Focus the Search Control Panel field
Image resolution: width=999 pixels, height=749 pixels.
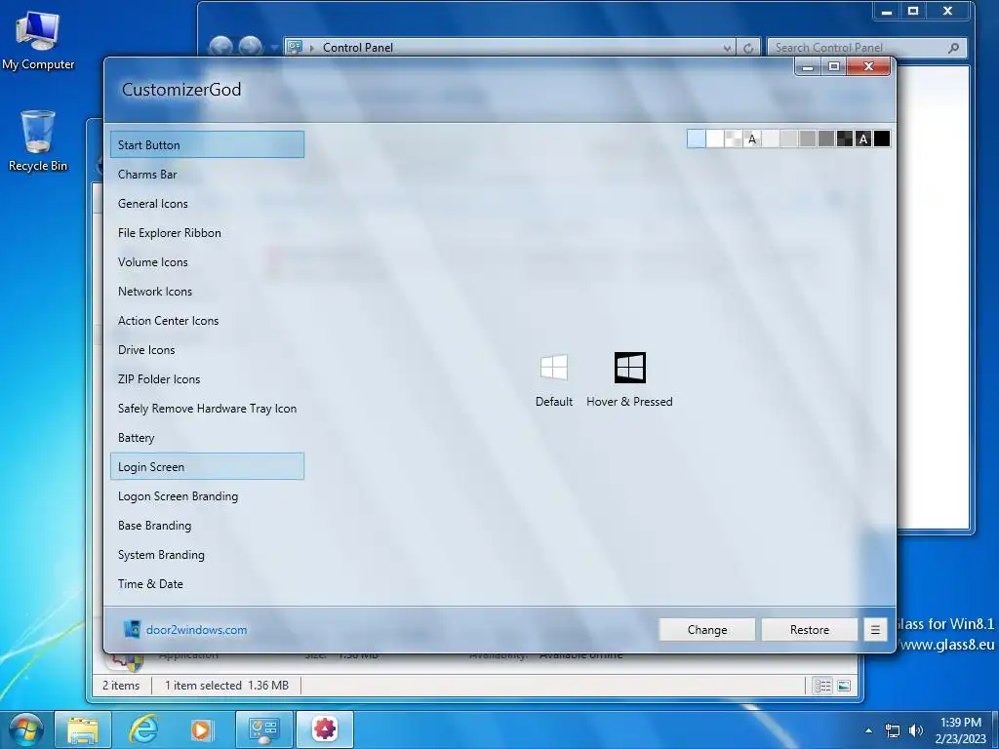[867, 48]
